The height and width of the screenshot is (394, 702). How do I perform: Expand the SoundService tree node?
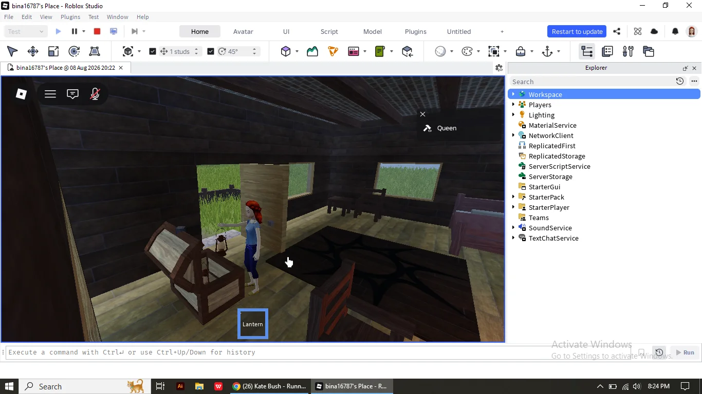pos(513,228)
